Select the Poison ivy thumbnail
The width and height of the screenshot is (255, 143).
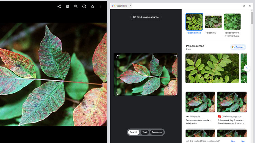pyautogui.click(x=213, y=22)
